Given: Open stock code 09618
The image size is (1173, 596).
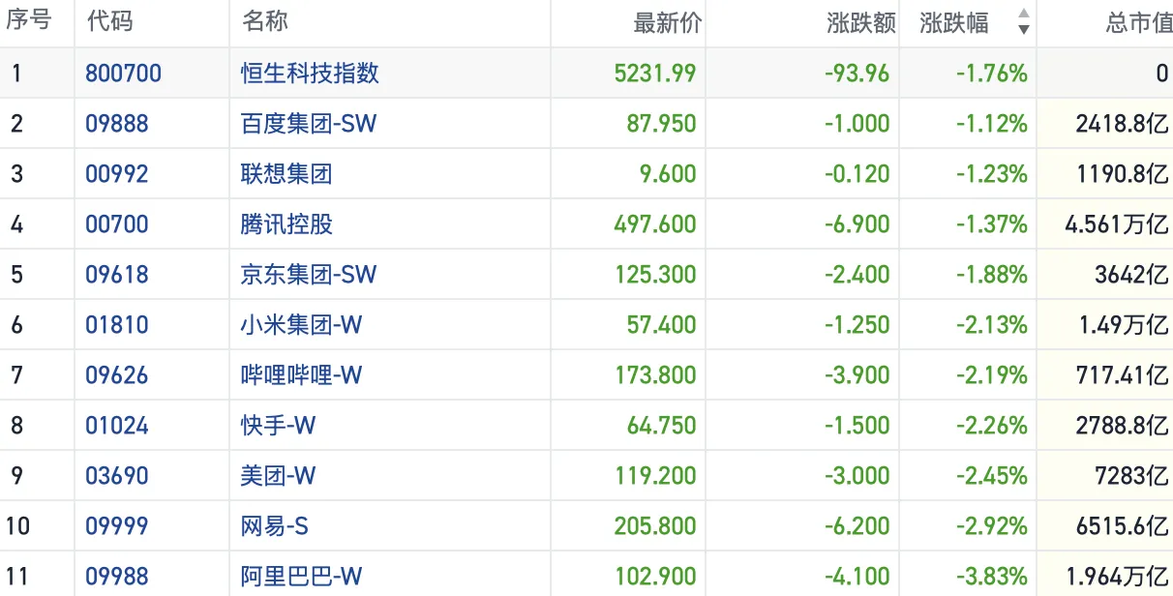Looking at the screenshot, I should 117,275.
